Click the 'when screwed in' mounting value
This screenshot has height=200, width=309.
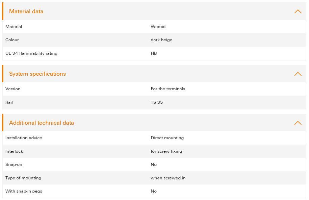(x=168, y=178)
